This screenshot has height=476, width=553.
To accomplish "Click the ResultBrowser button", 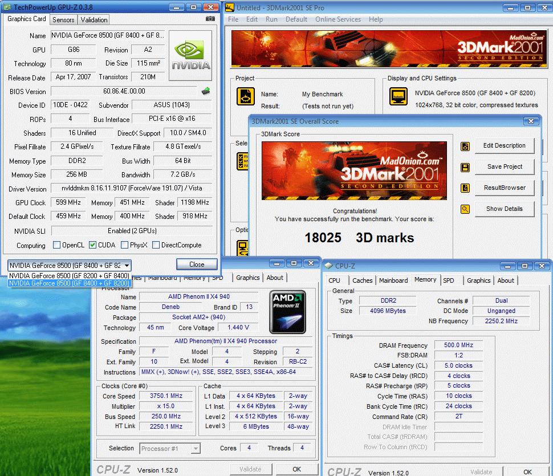I will point(505,188).
